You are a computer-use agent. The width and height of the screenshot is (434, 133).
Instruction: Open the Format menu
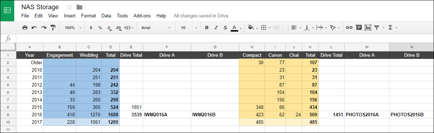pos(88,16)
